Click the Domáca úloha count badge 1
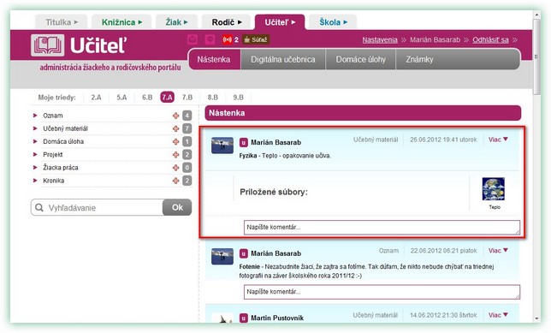The height and width of the screenshot is (333, 551). [187, 142]
